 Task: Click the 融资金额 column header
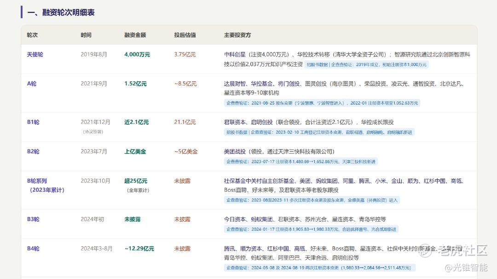click(135, 35)
